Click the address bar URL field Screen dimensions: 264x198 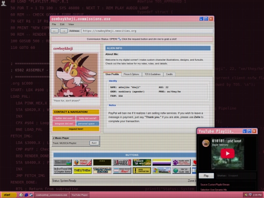point(147,31)
